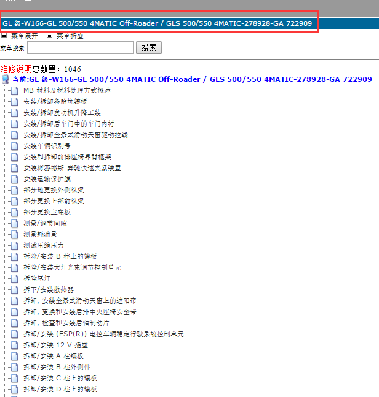379x397 pixels.
Task: Open the blue 当前:GL 级-W166 root link
Action: click(192, 79)
